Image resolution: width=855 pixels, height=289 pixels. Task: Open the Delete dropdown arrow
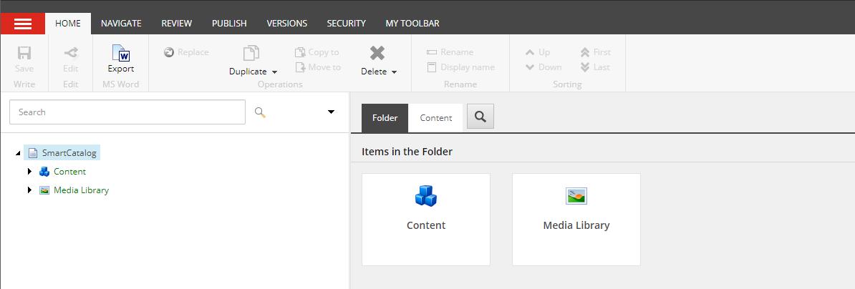394,72
